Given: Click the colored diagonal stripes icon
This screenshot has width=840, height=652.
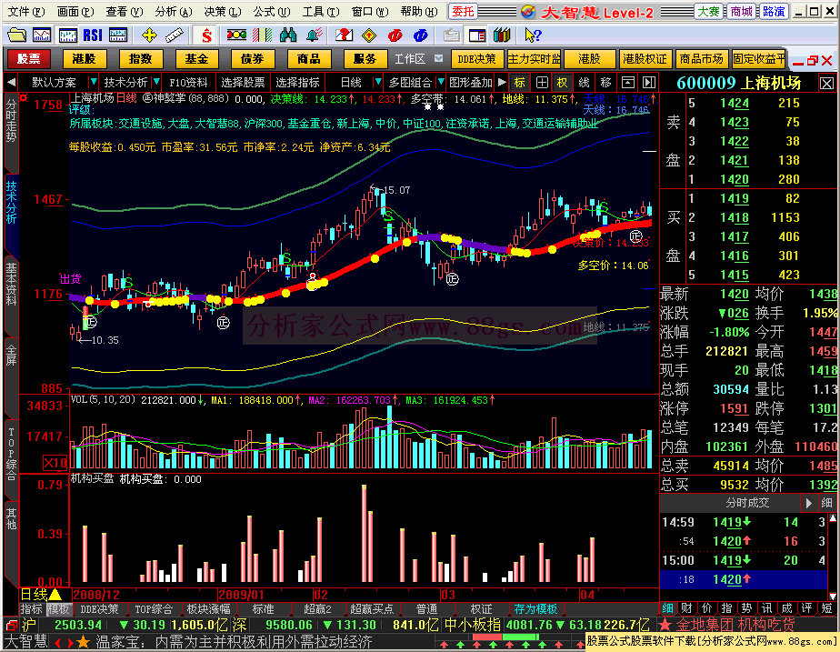Looking at the screenshot, I should point(262,35).
